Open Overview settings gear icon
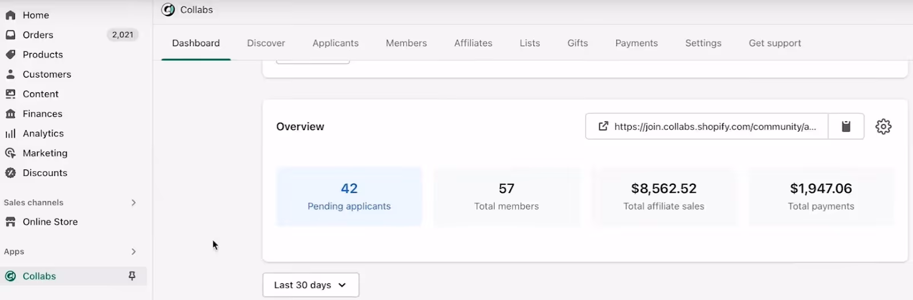 point(883,127)
